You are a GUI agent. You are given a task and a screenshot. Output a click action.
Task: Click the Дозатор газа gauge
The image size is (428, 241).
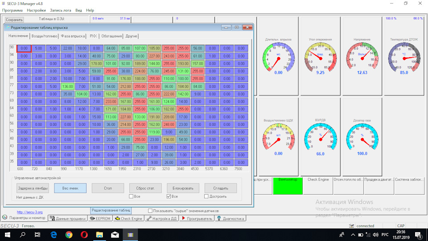[x=362, y=137]
